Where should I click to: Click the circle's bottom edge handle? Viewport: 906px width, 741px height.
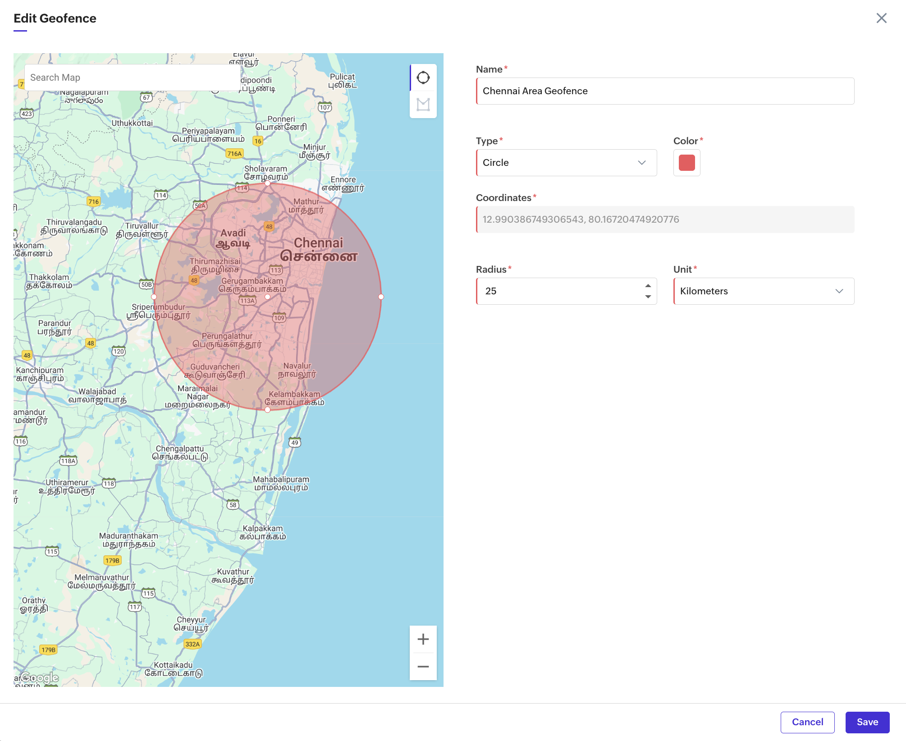click(x=267, y=410)
